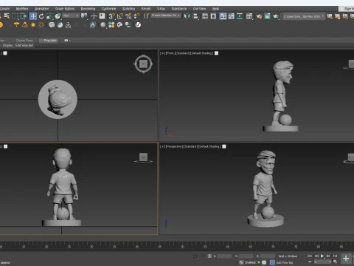Click the V-Ray dome light icon
Screen dimensions: 354x266
(x=16, y=25)
